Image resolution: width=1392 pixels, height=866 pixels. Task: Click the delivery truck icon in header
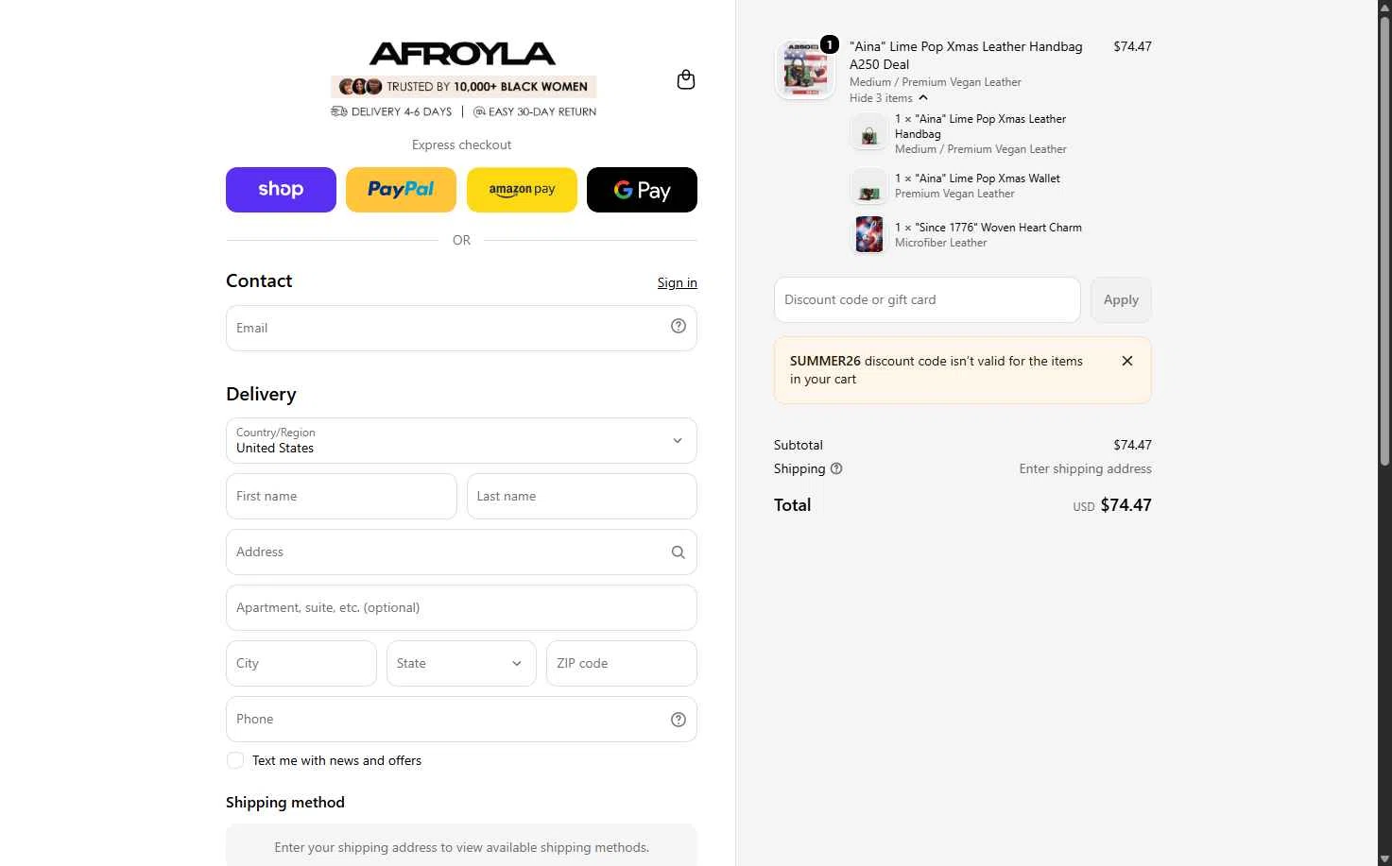[338, 111]
